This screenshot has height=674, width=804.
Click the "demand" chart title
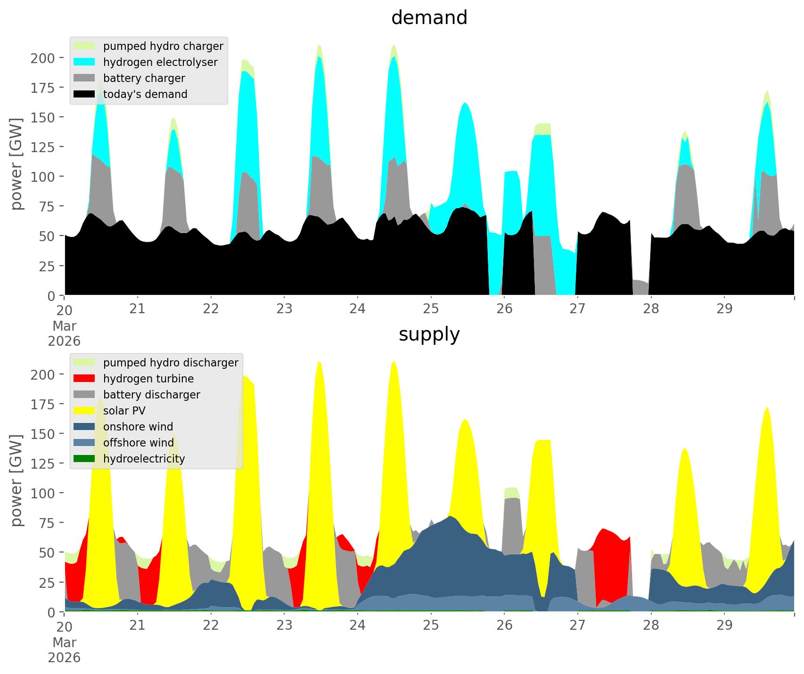(429, 18)
